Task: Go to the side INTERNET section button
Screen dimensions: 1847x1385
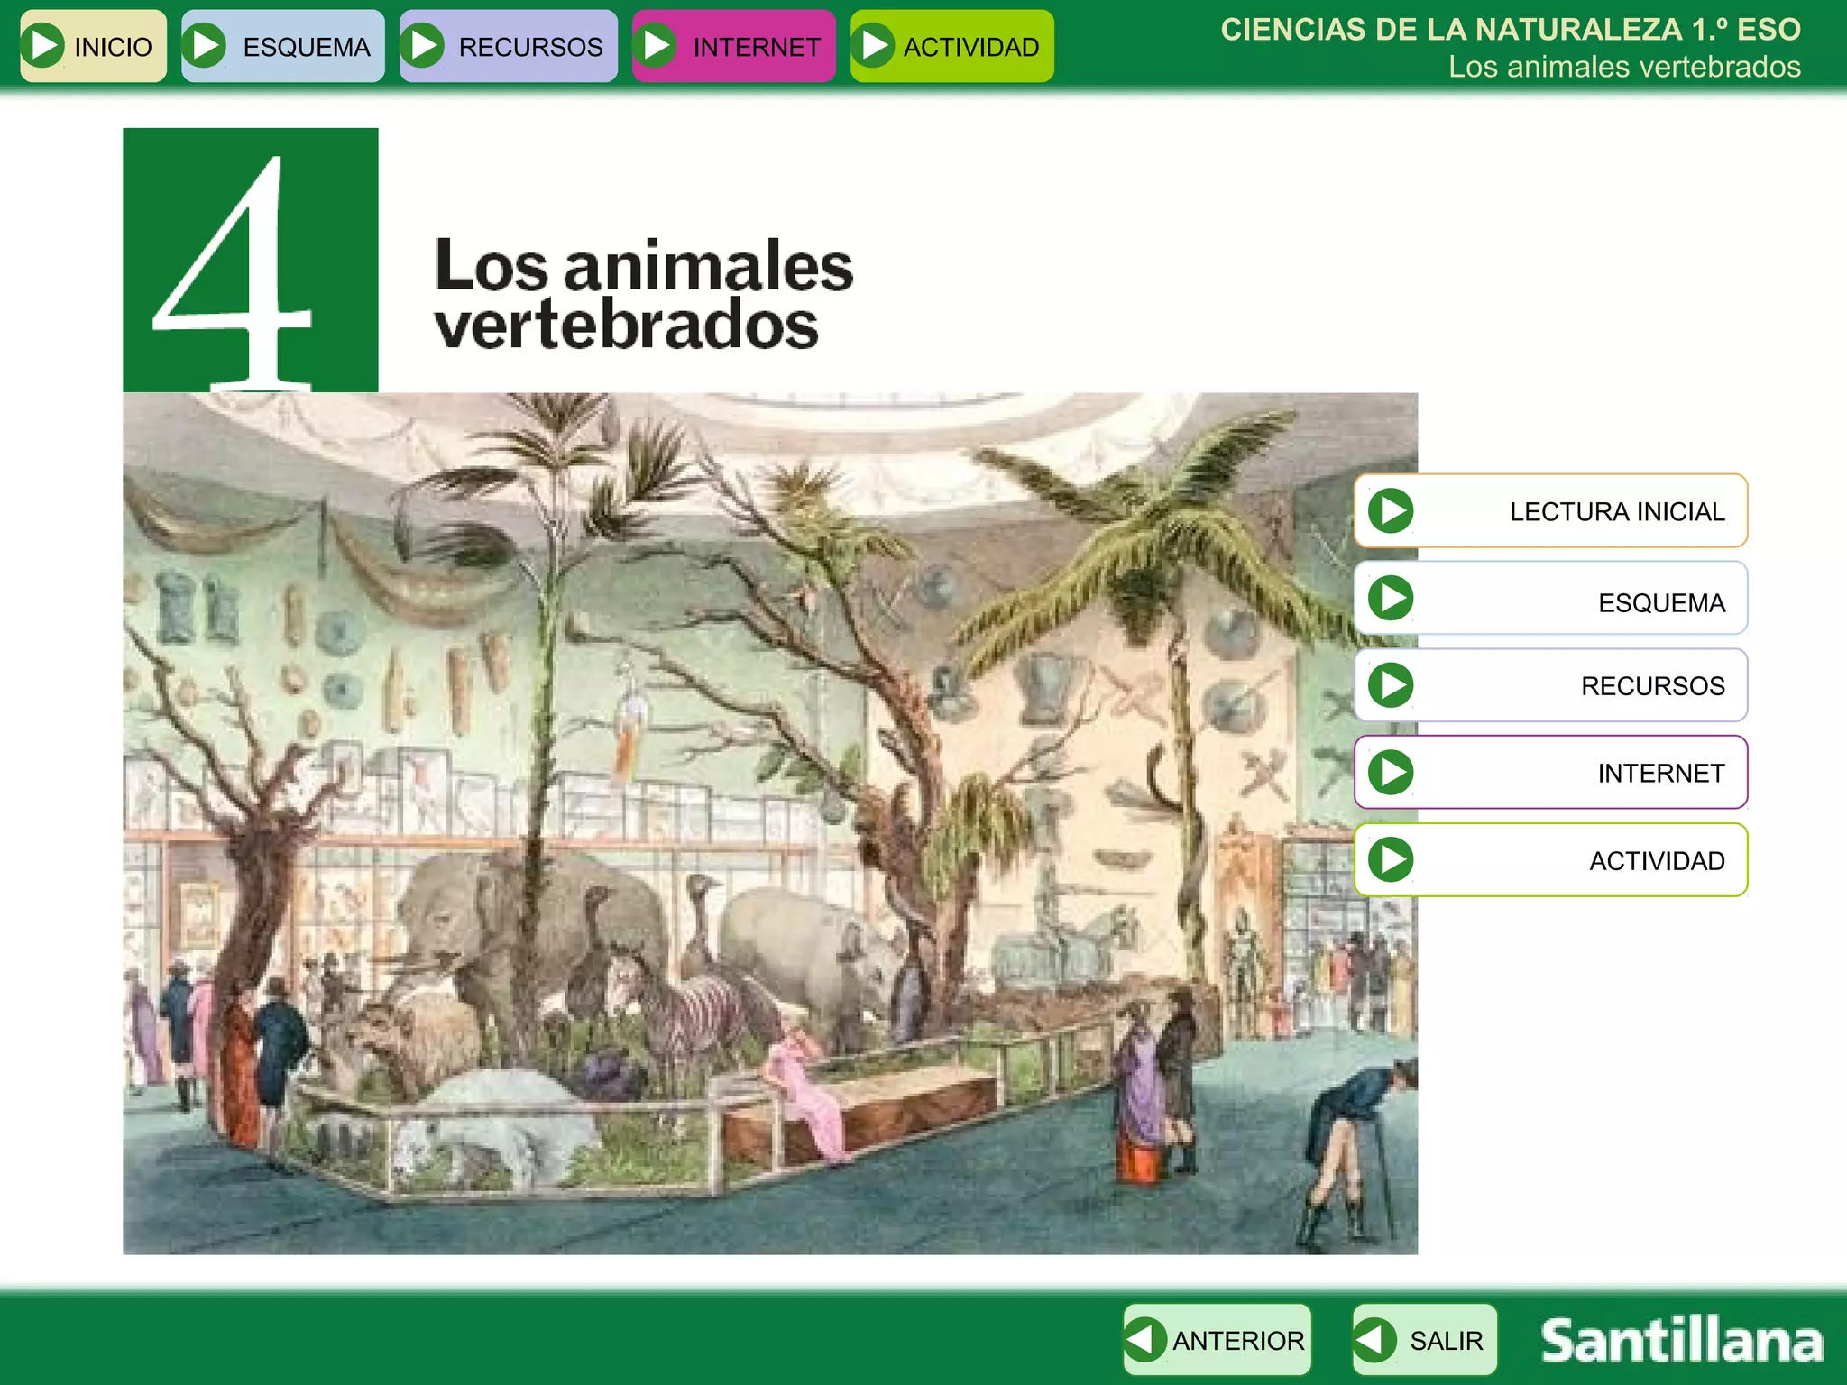Action: click(1660, 774)
